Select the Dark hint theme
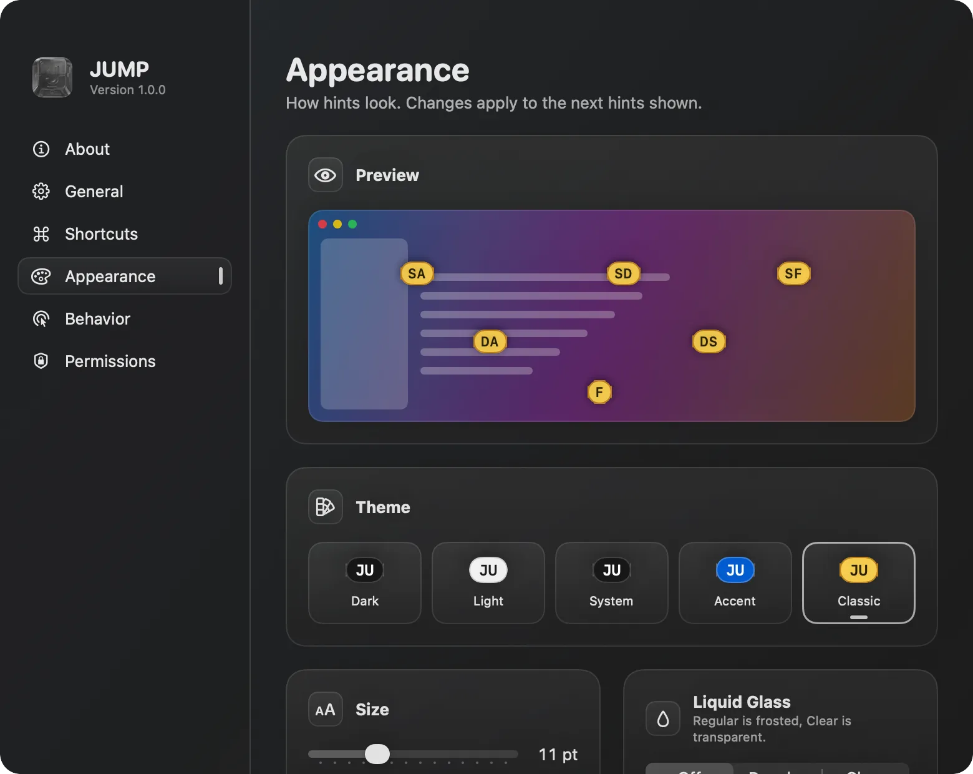The width and height of the screenshot is (973, 774). (x=365, y=583)
